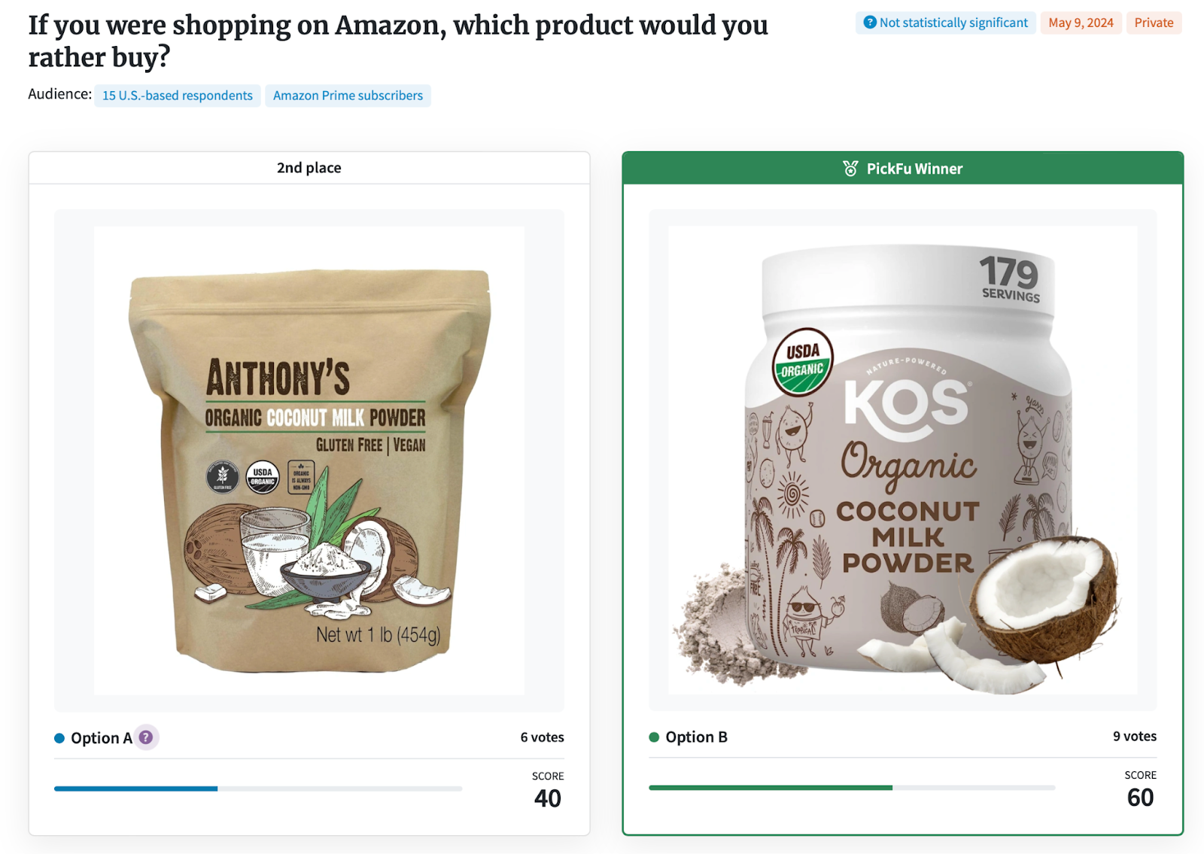
Task: Click Option B green score progress bar
Action: coord(852,788)
